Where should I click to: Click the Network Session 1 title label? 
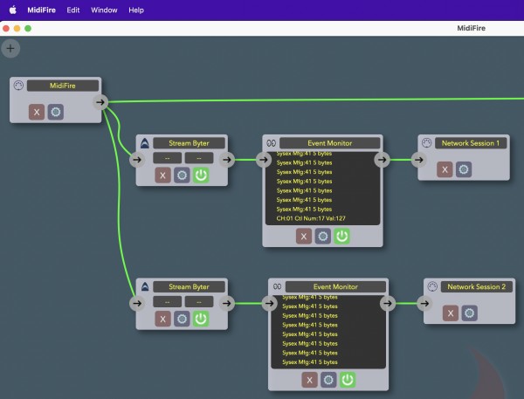coord(471,143)
